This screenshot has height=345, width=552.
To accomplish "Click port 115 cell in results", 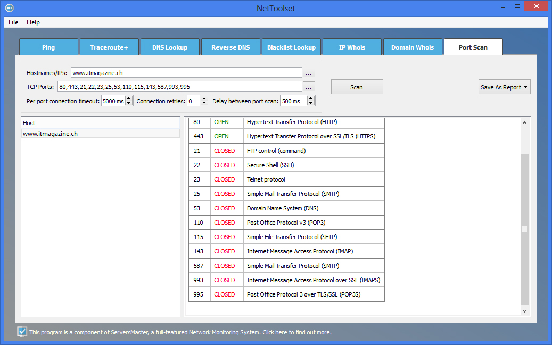I will pos(200,237).
